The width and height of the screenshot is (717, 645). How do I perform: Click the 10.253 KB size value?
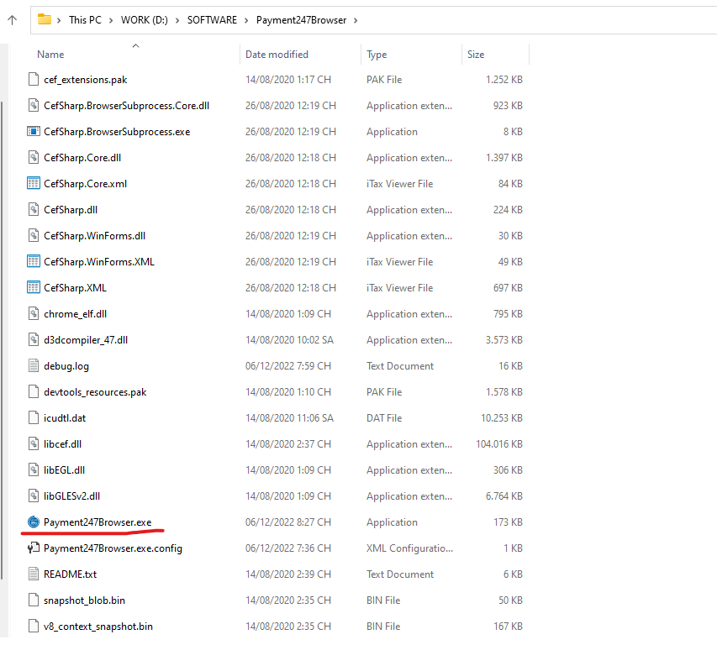coord(502,418)
